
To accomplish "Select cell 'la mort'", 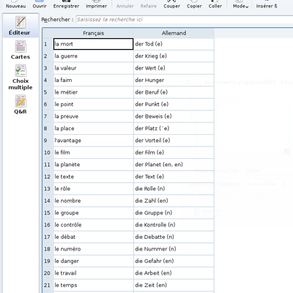I will coord(93,44).
